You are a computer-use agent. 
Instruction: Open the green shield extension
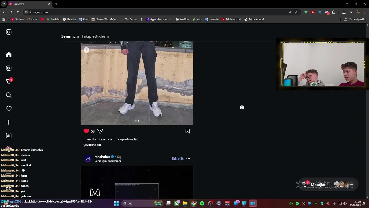click(306, 12)
